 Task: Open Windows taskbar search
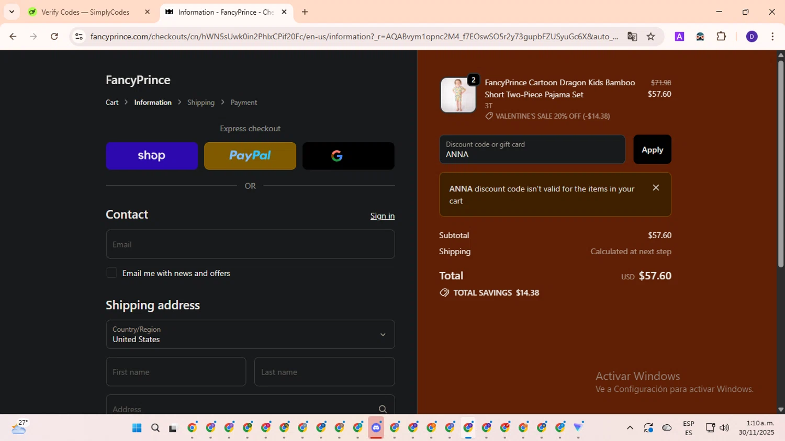[155, 428]
